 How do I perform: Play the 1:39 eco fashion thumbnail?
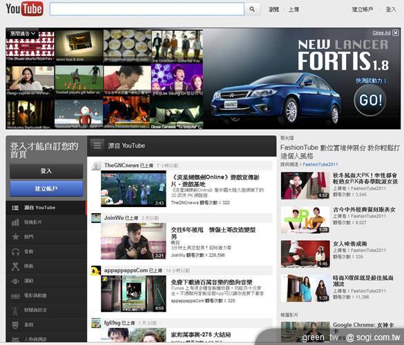[305, 288]
